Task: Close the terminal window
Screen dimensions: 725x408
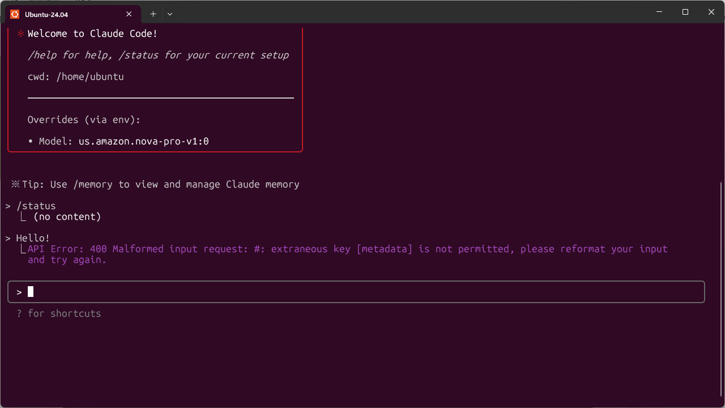Action: tap(711, 12)
